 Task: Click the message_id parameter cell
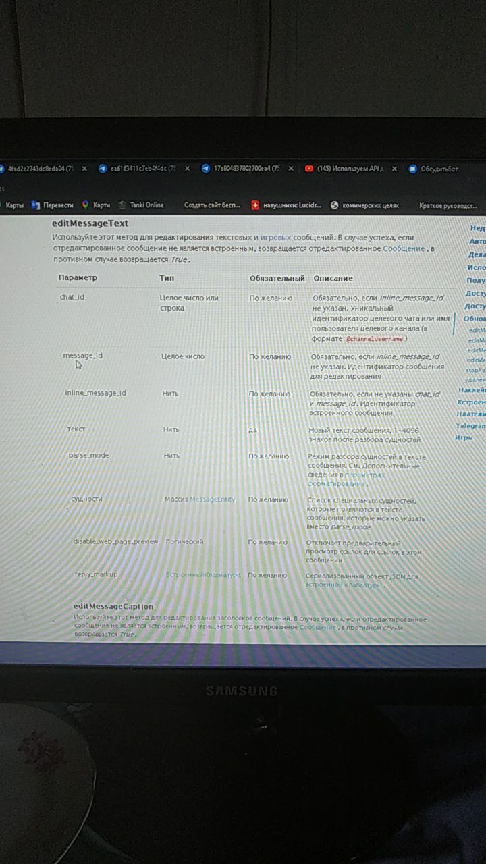(82, 356)
